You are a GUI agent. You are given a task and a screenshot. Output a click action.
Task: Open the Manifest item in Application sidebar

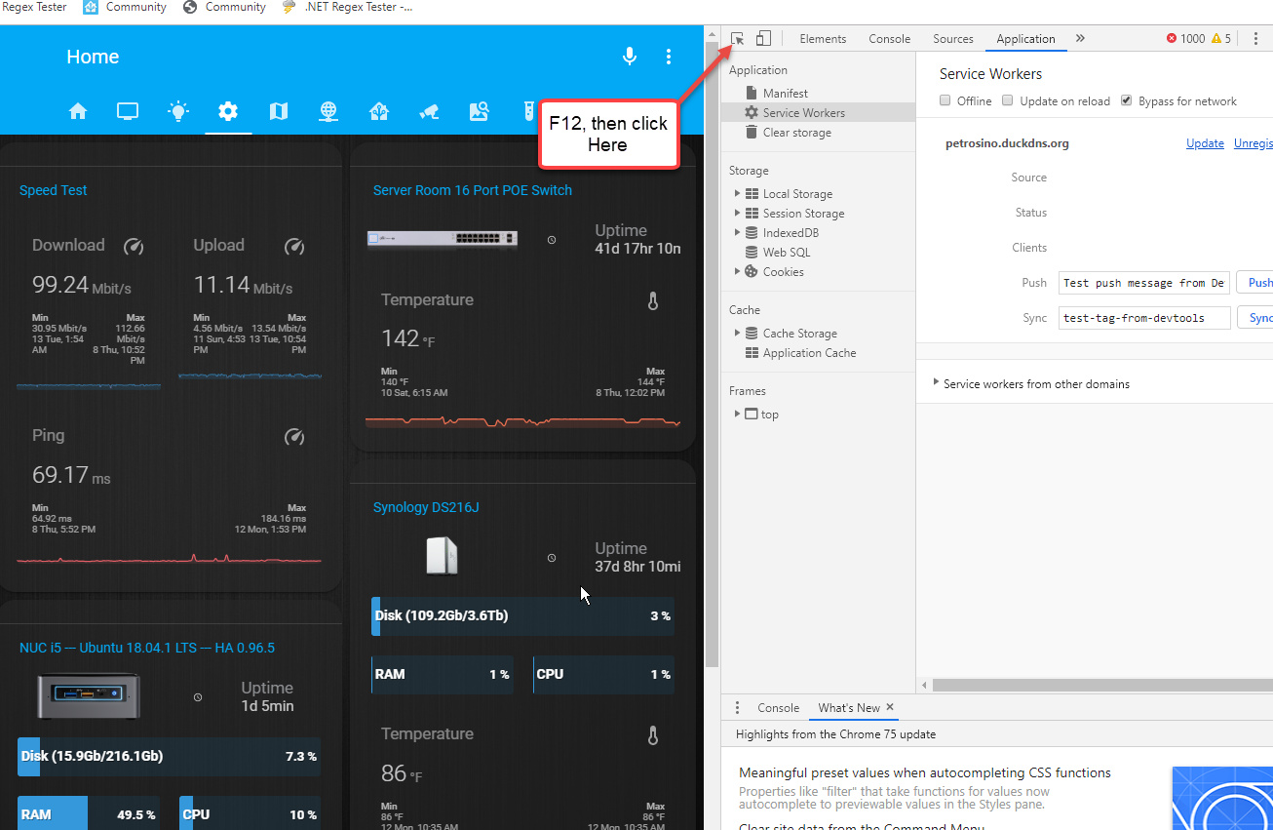coord(786,94)
